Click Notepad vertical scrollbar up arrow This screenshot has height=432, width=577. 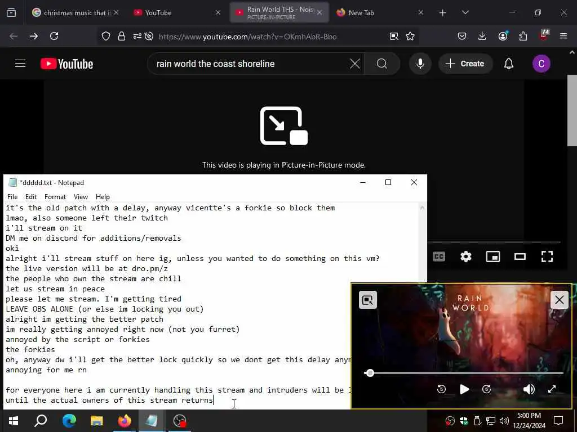423,208
